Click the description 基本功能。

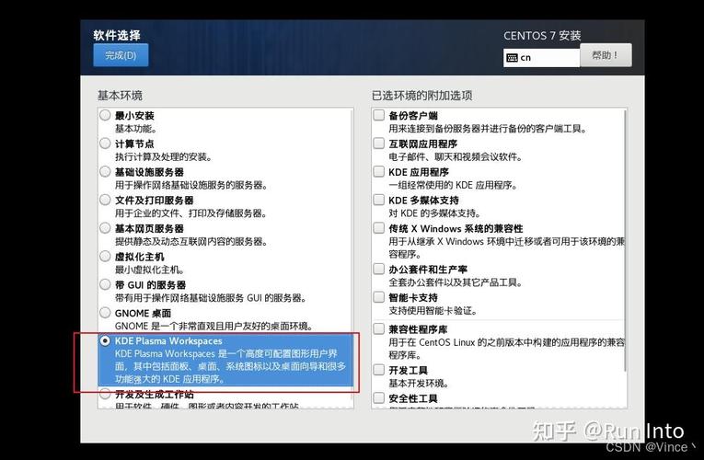tap(136, 129)
